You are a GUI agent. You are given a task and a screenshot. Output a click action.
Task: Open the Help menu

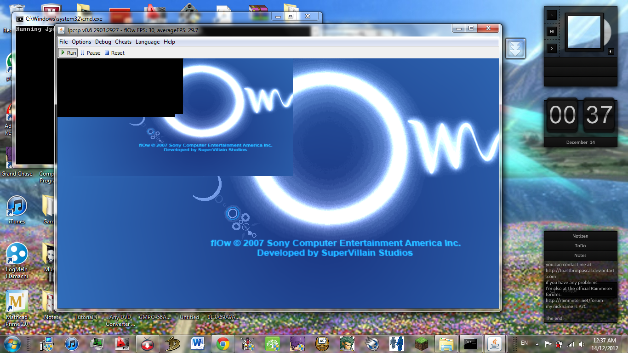point(169,42)
